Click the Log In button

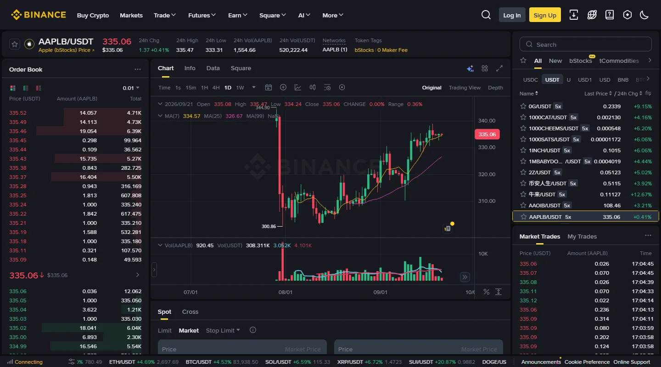[x=512, y=15]
